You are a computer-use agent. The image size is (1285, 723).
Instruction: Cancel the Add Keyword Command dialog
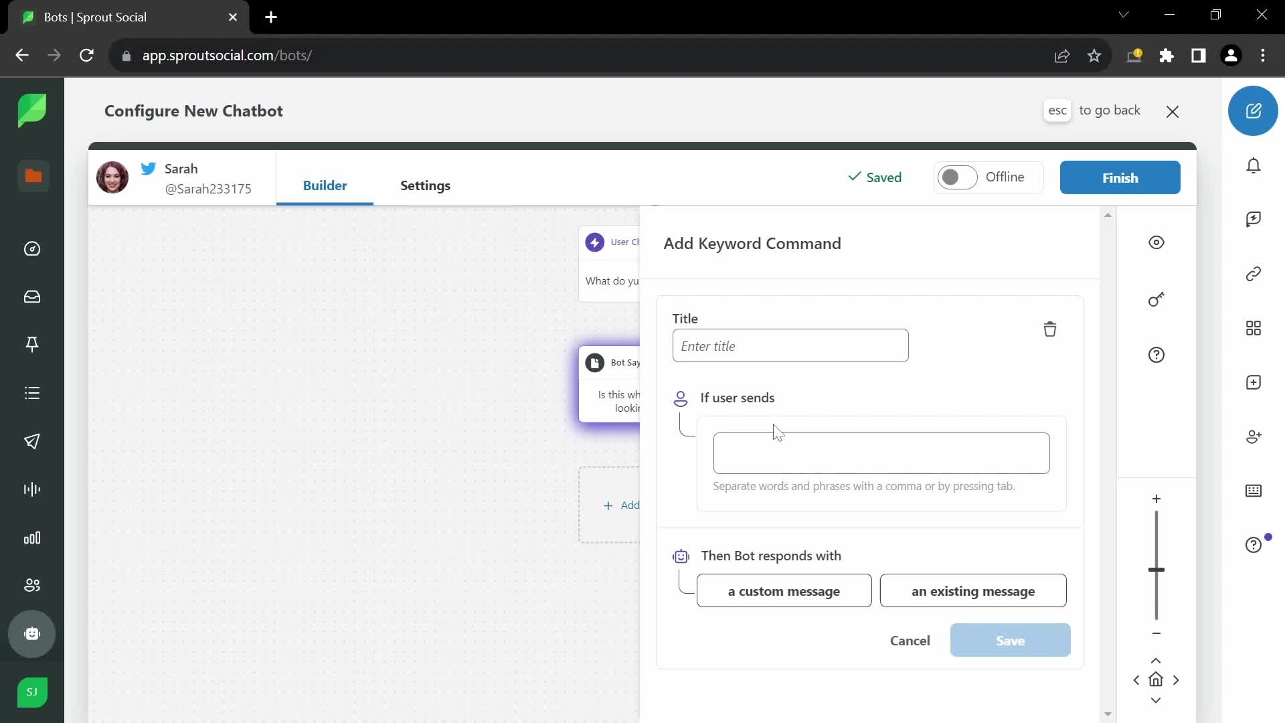(910, 640)
